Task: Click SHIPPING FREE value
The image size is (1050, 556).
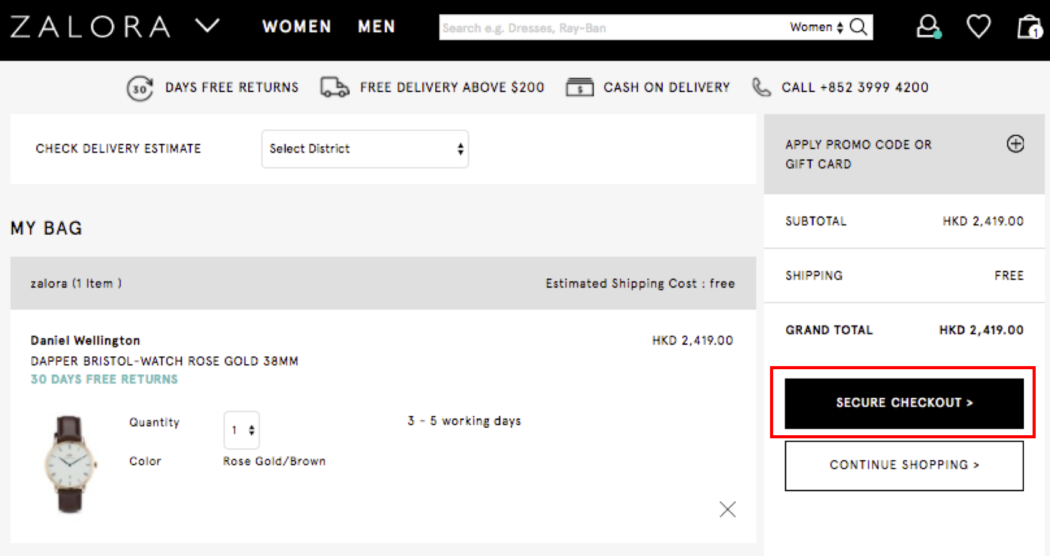Action: 1009,275
